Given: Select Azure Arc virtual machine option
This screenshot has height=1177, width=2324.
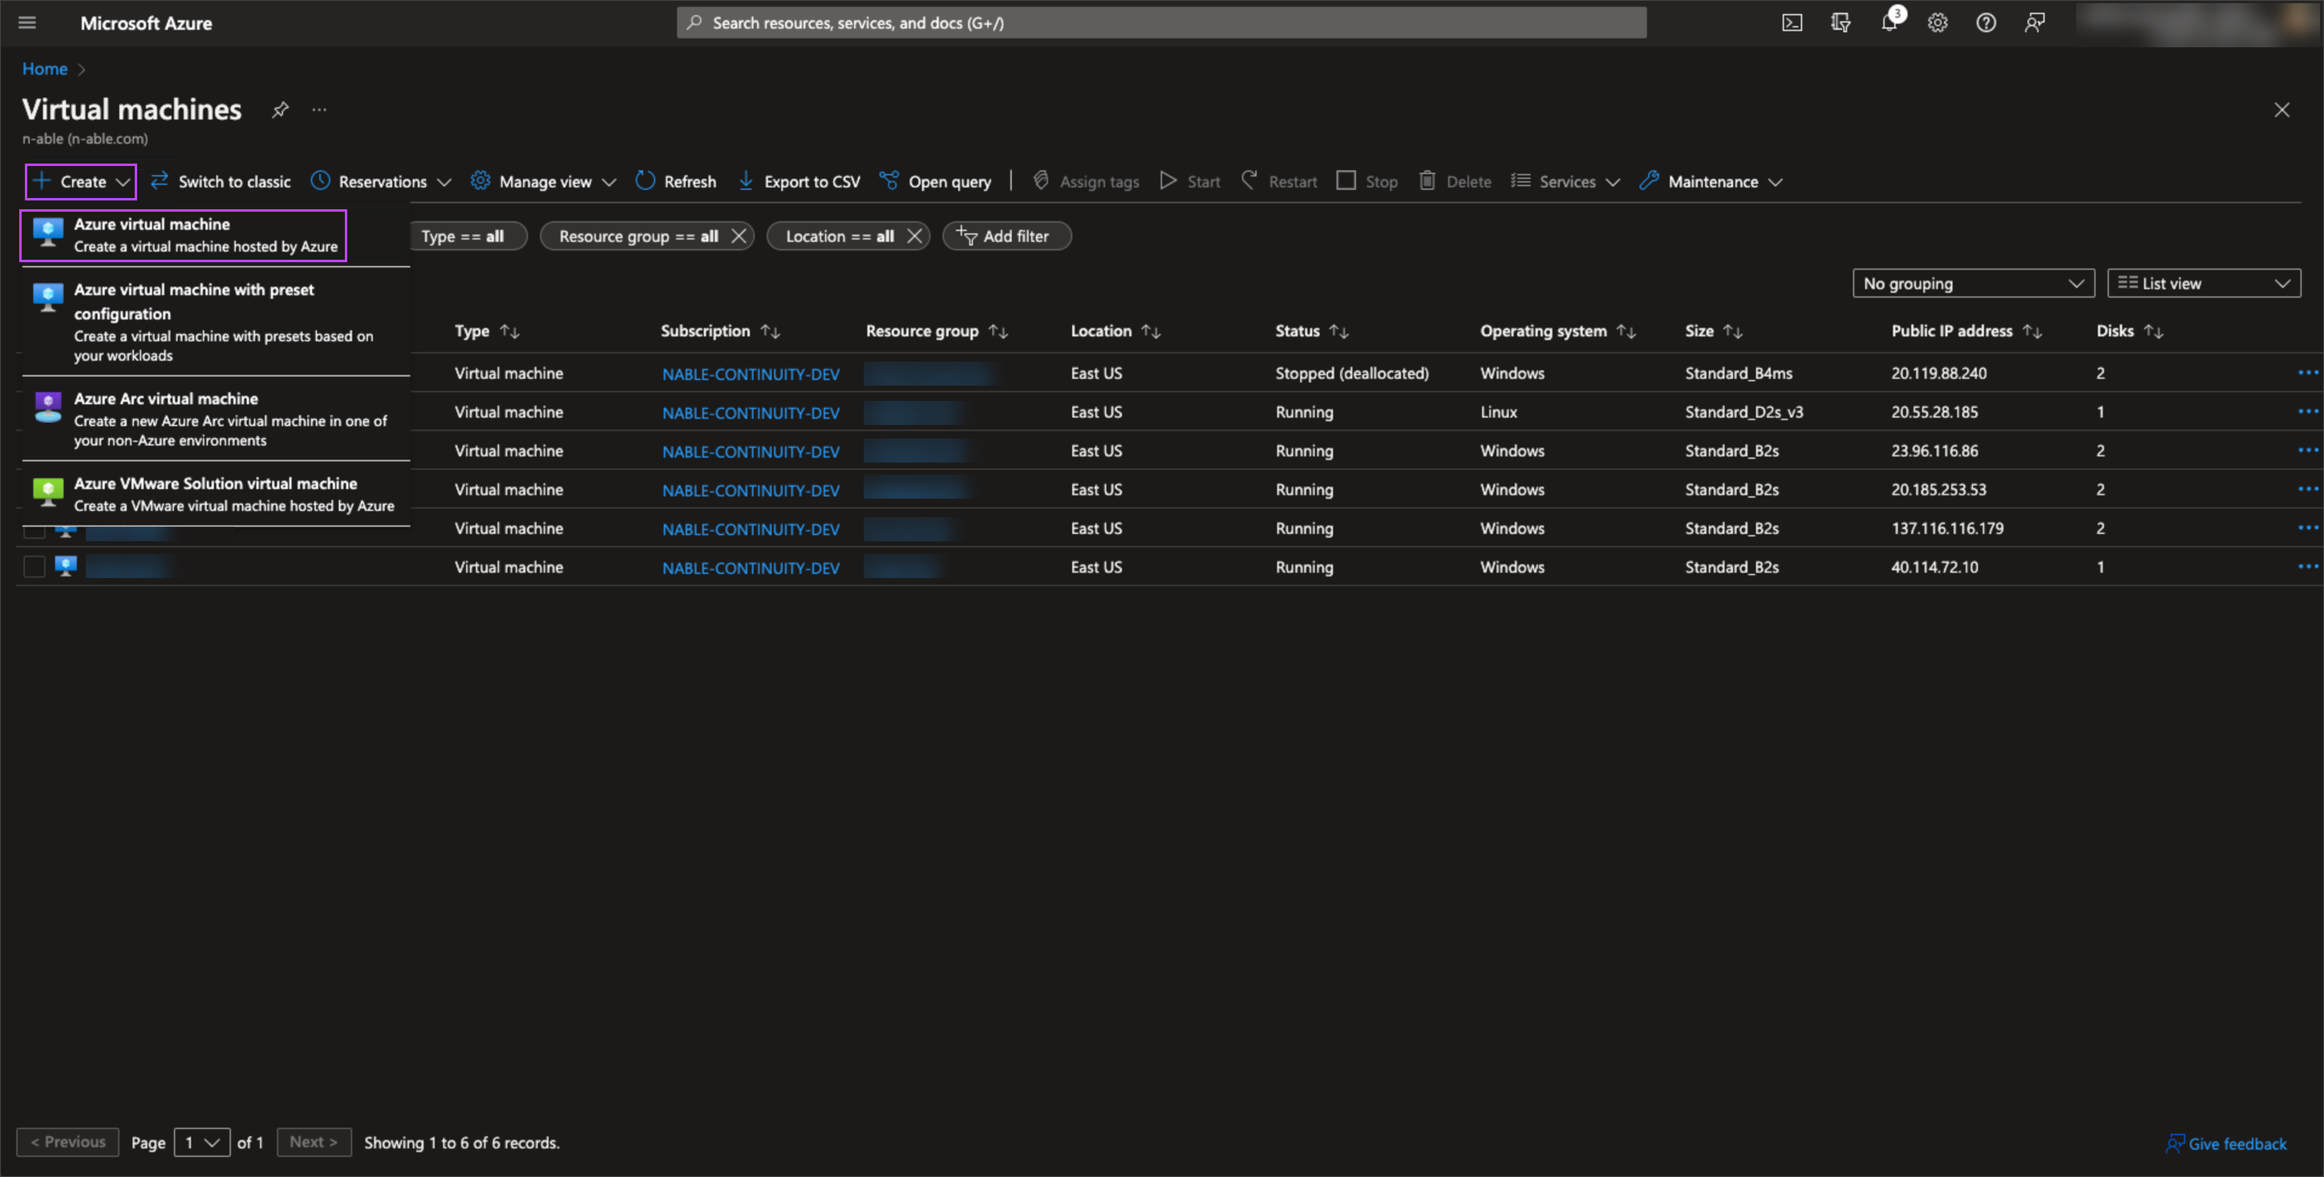Looking at the screenshot, I should click(216, 419).
